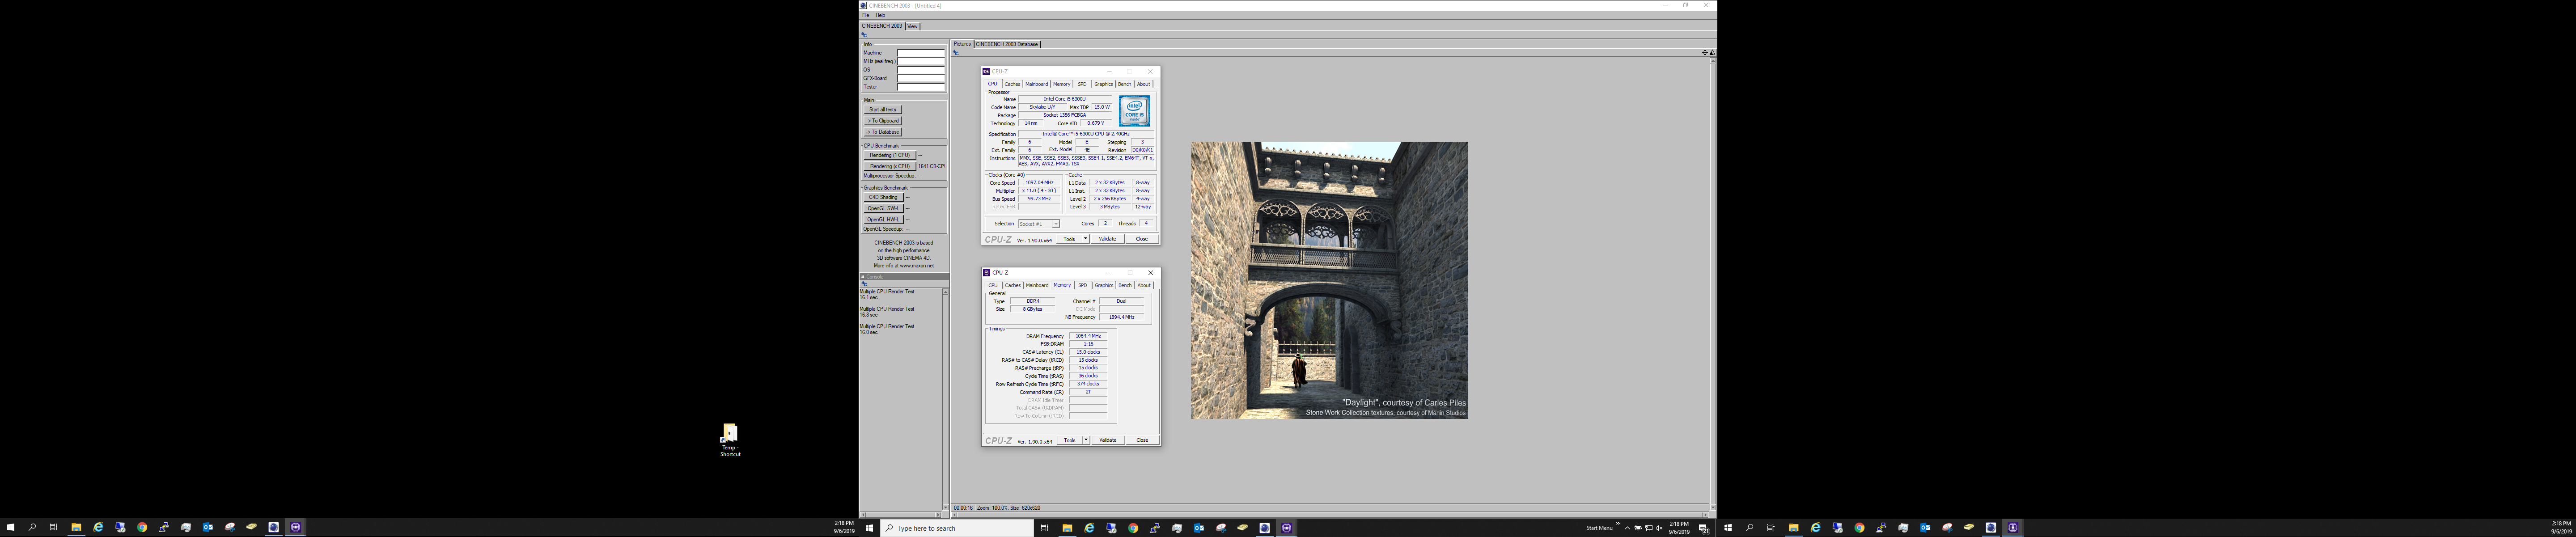This screenshot has height=537, width=2576.
Task: Click the Machine input field
Action: pyautogui.click(x=921, y=53)
